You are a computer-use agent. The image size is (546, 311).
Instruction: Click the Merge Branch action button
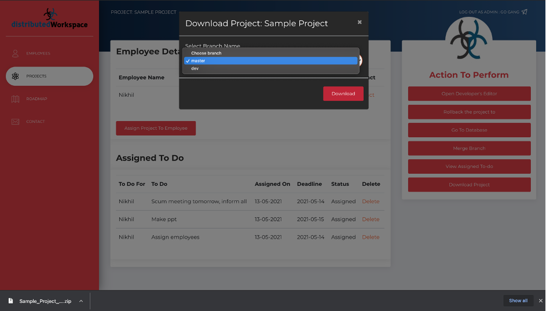469,148
